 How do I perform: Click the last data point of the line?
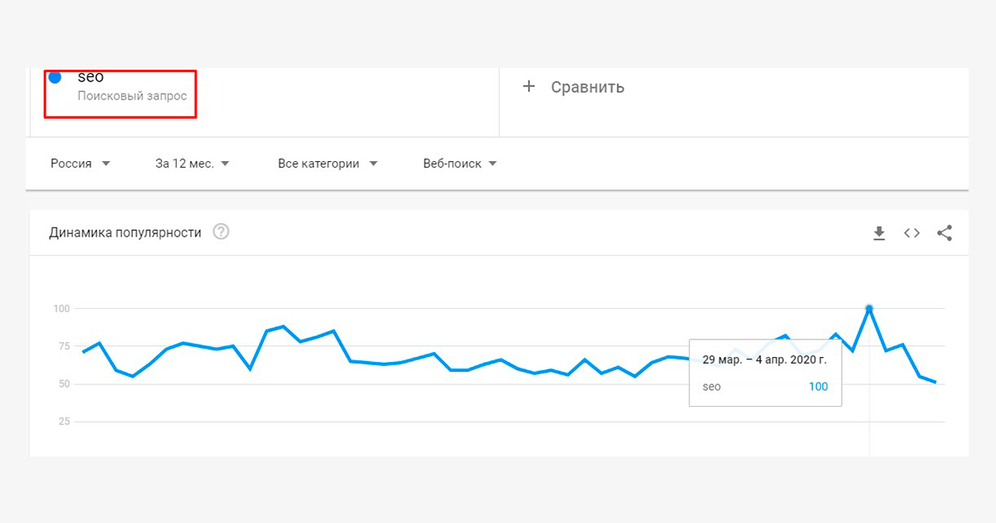pos(936,383)
